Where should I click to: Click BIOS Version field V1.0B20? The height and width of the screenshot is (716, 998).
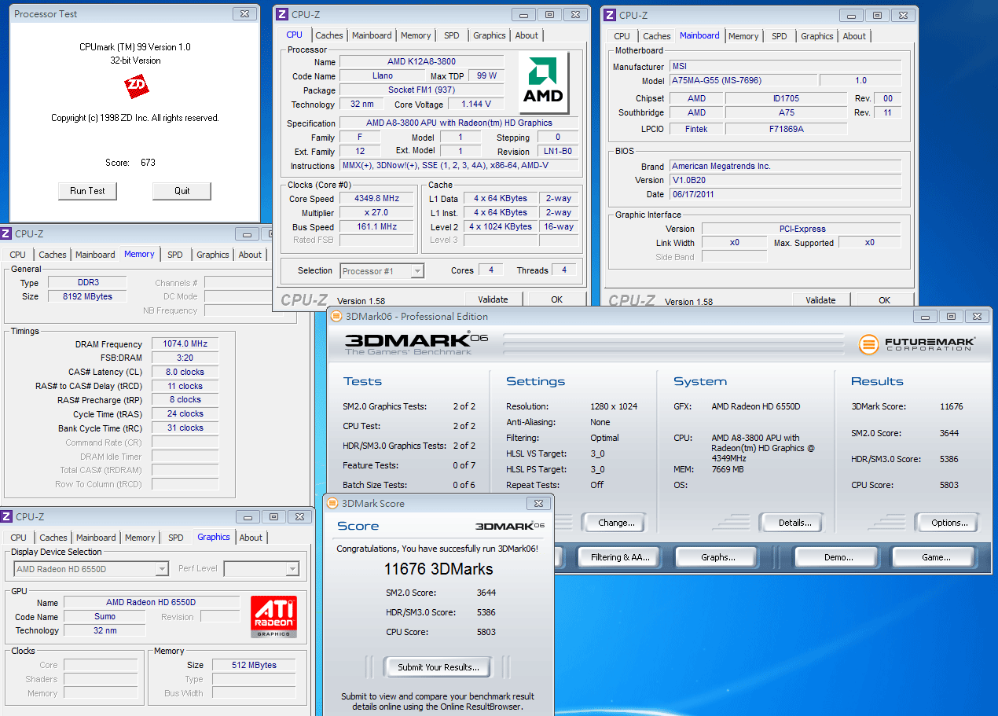click(784, 180)
